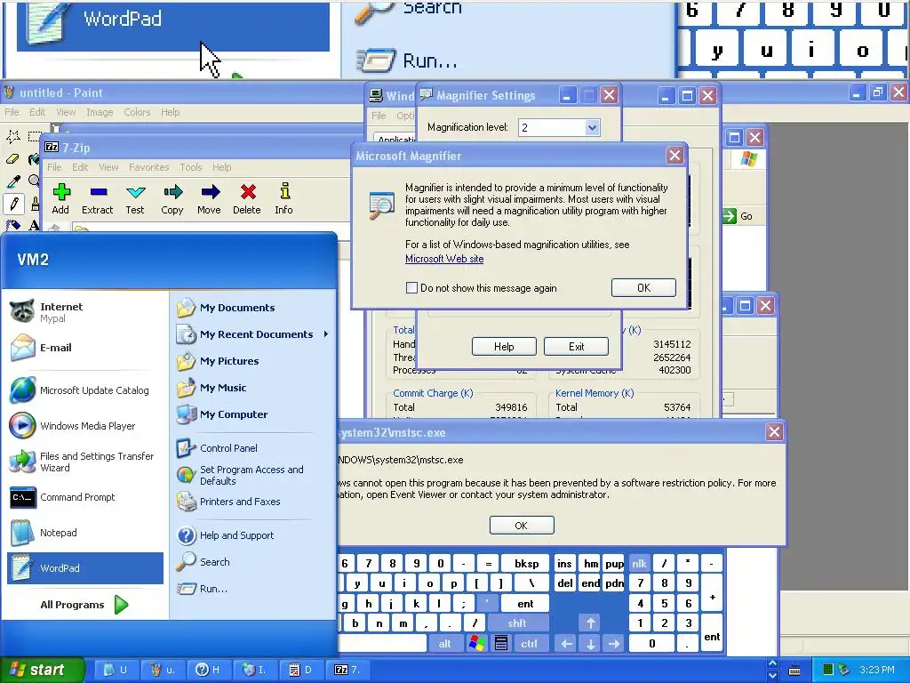The width and height of the screenshot is (910, 683).
Task: Click OK in the mstsc.exe error dialog
Action: 522,526
